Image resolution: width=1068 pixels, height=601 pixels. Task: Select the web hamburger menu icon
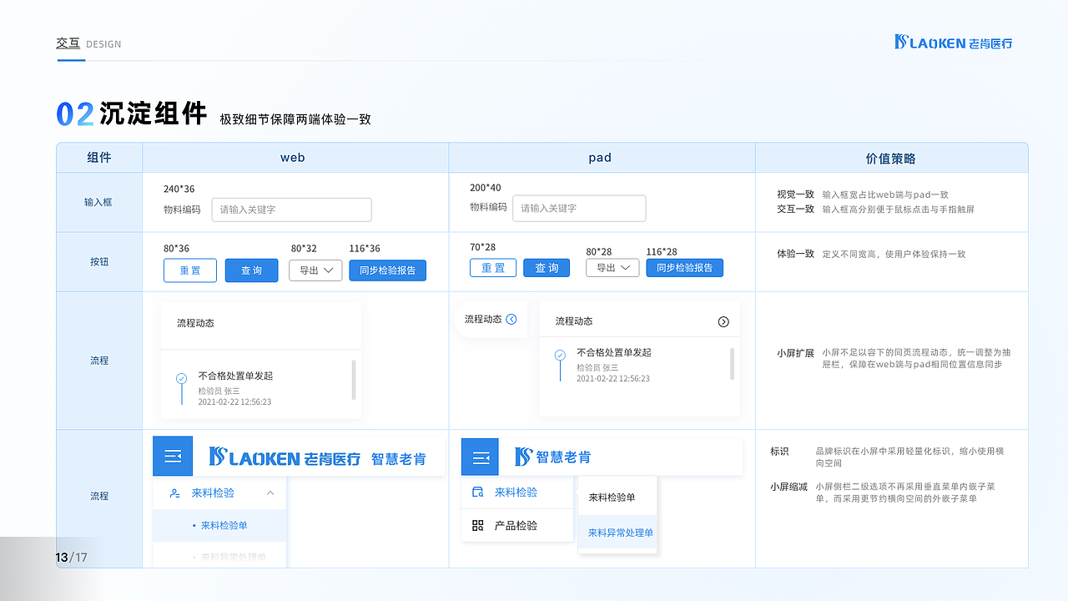click(173, 457)
